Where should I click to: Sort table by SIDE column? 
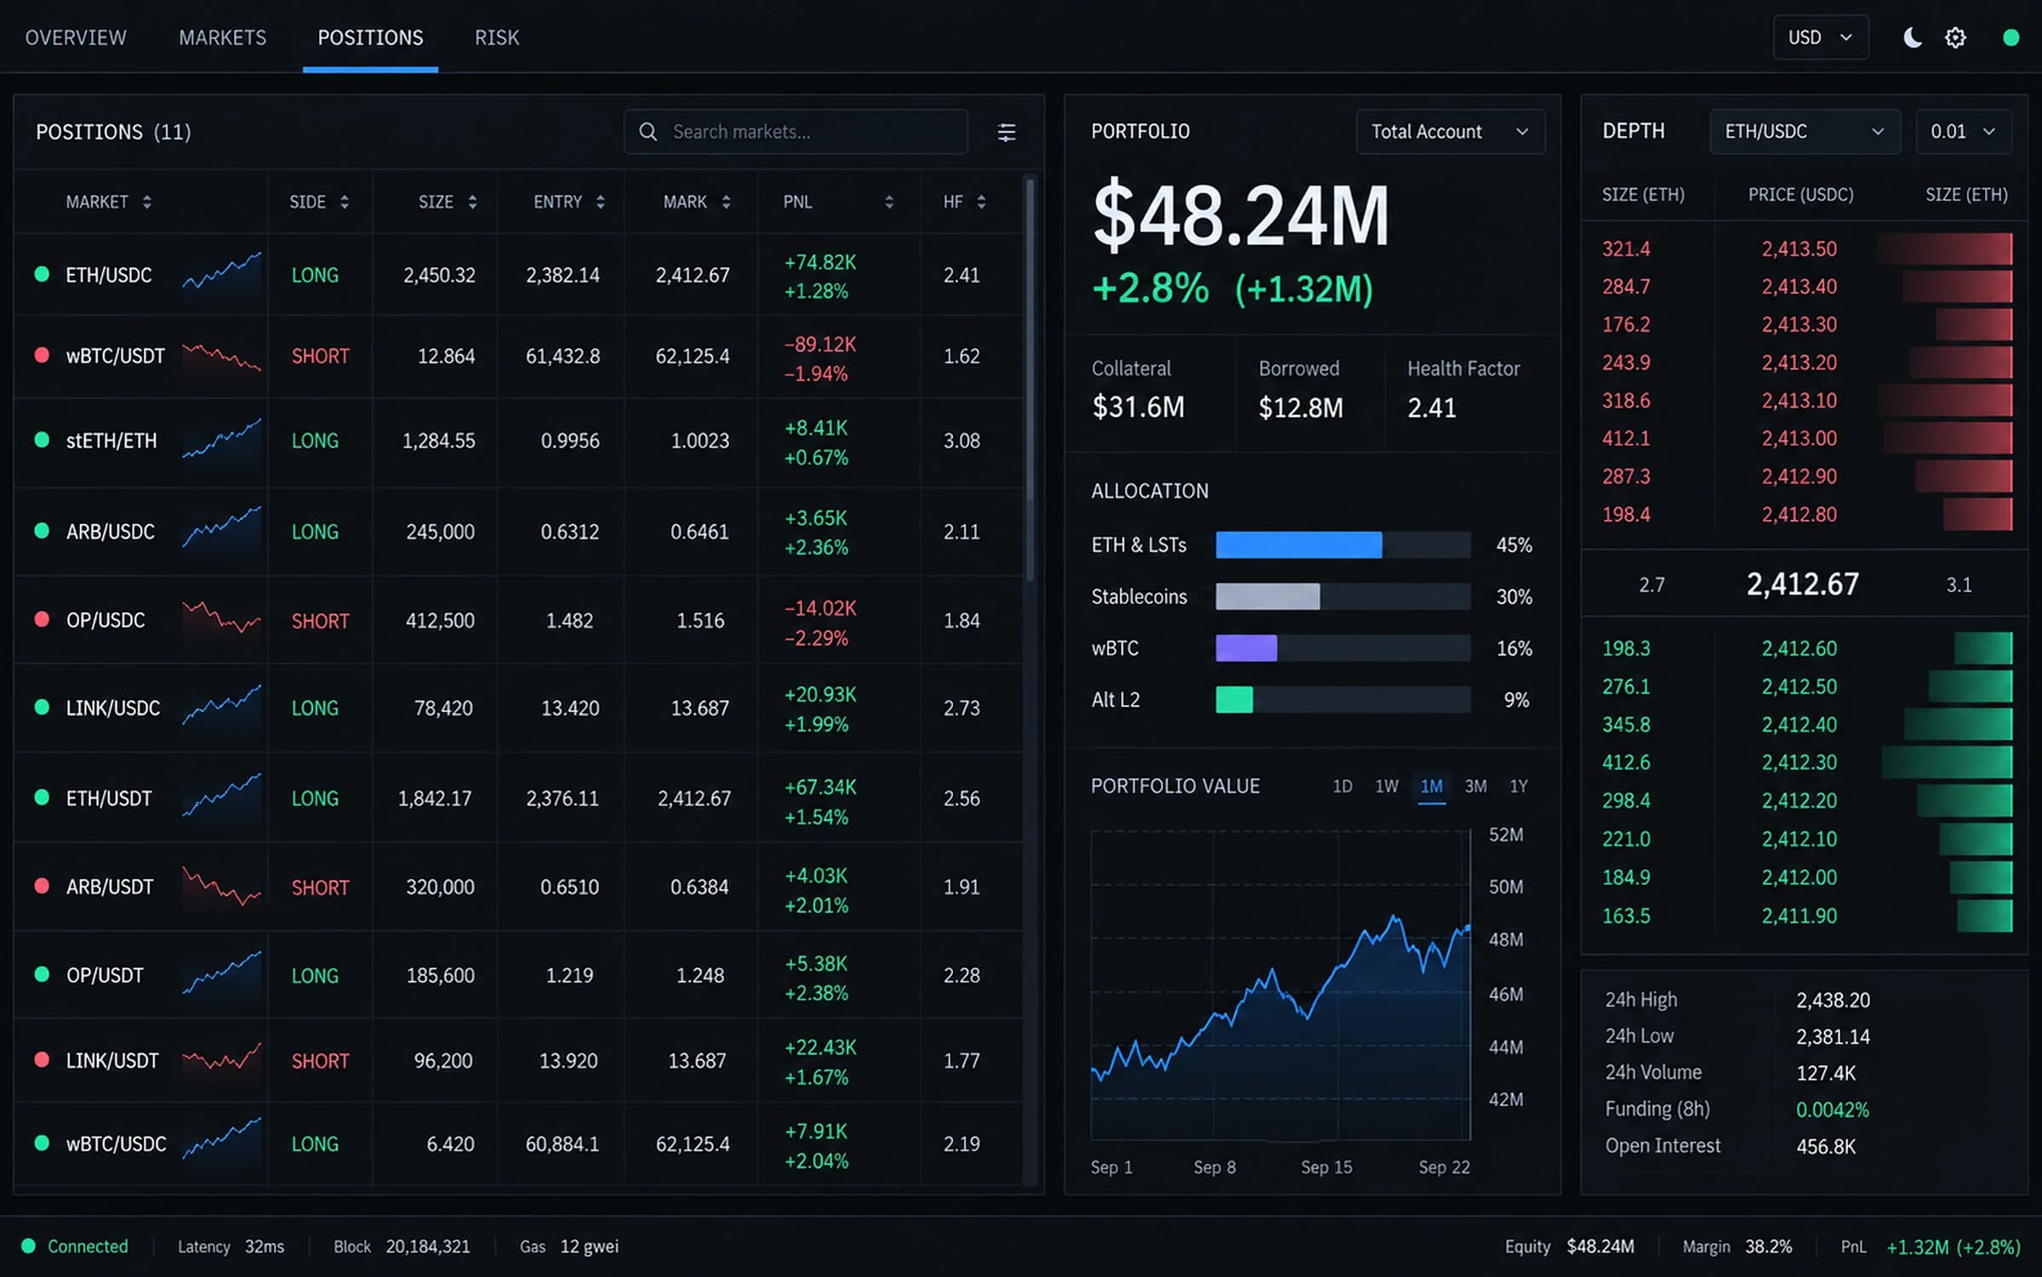tap(319, 202)
